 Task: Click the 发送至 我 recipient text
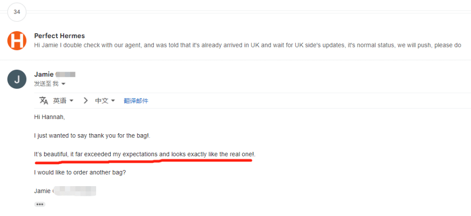pos(46,84)
